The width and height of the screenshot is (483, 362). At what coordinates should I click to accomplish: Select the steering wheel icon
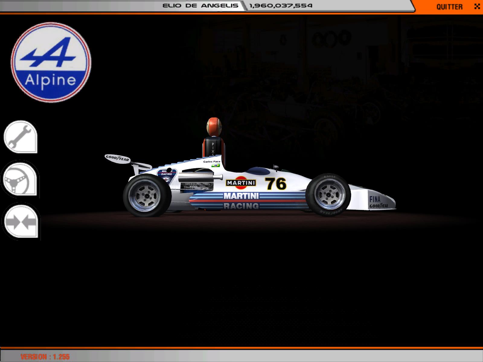tap(20, 179)
